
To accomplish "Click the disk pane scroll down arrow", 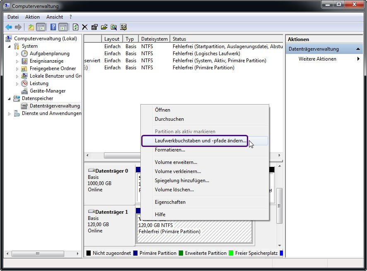I will click(x=280, y=245).
